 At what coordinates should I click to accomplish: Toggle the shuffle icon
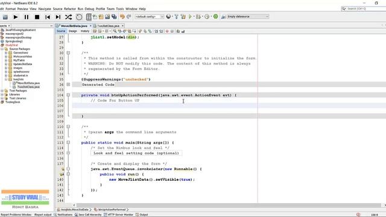tap(68, 17)
